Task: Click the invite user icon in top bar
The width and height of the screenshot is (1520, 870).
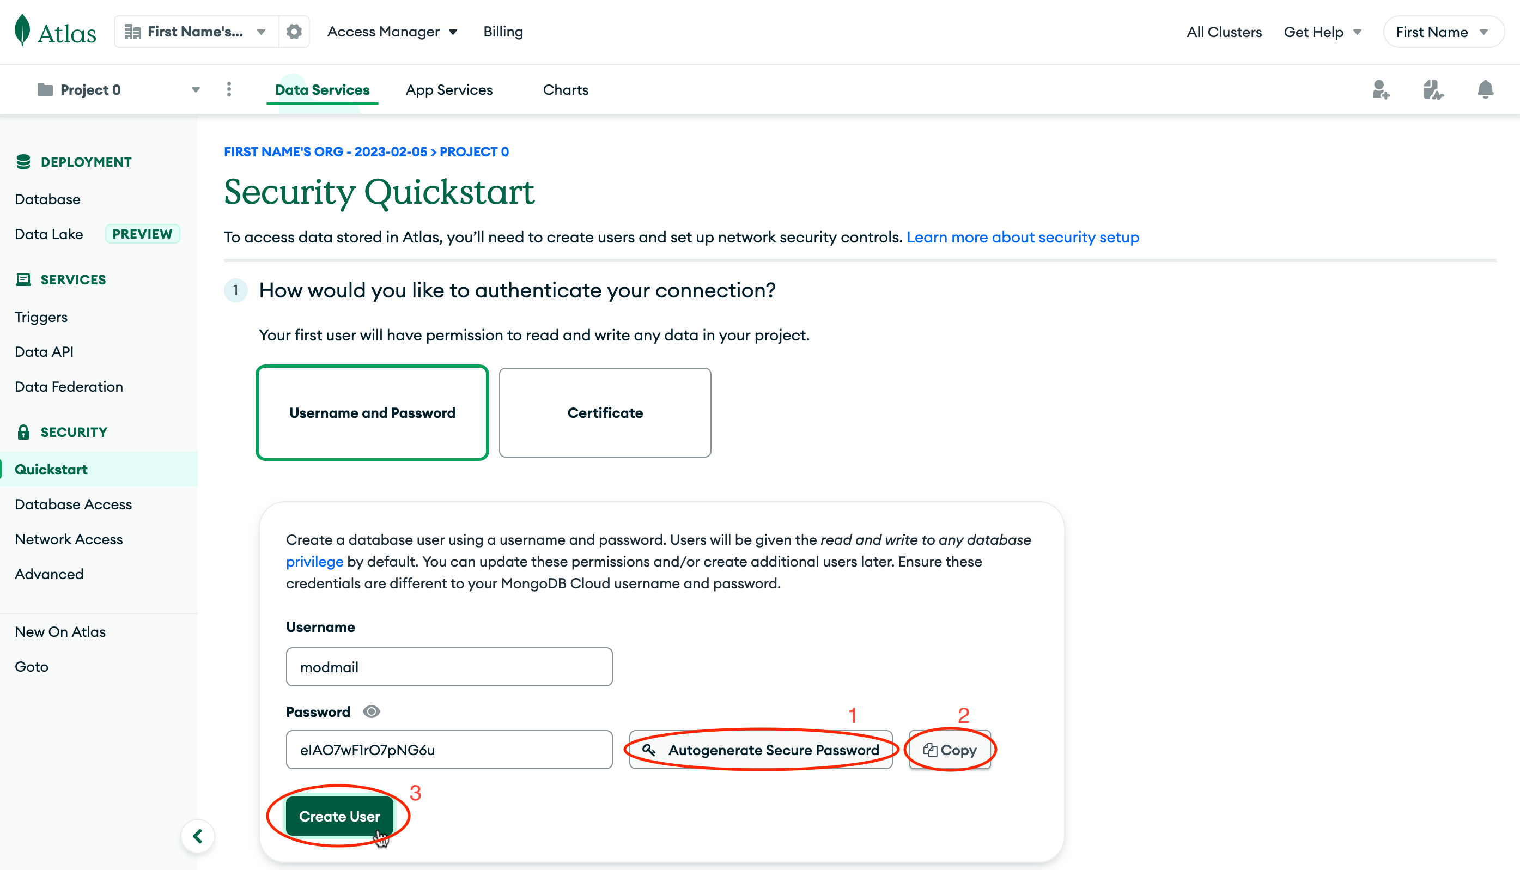Action: 1381,90
